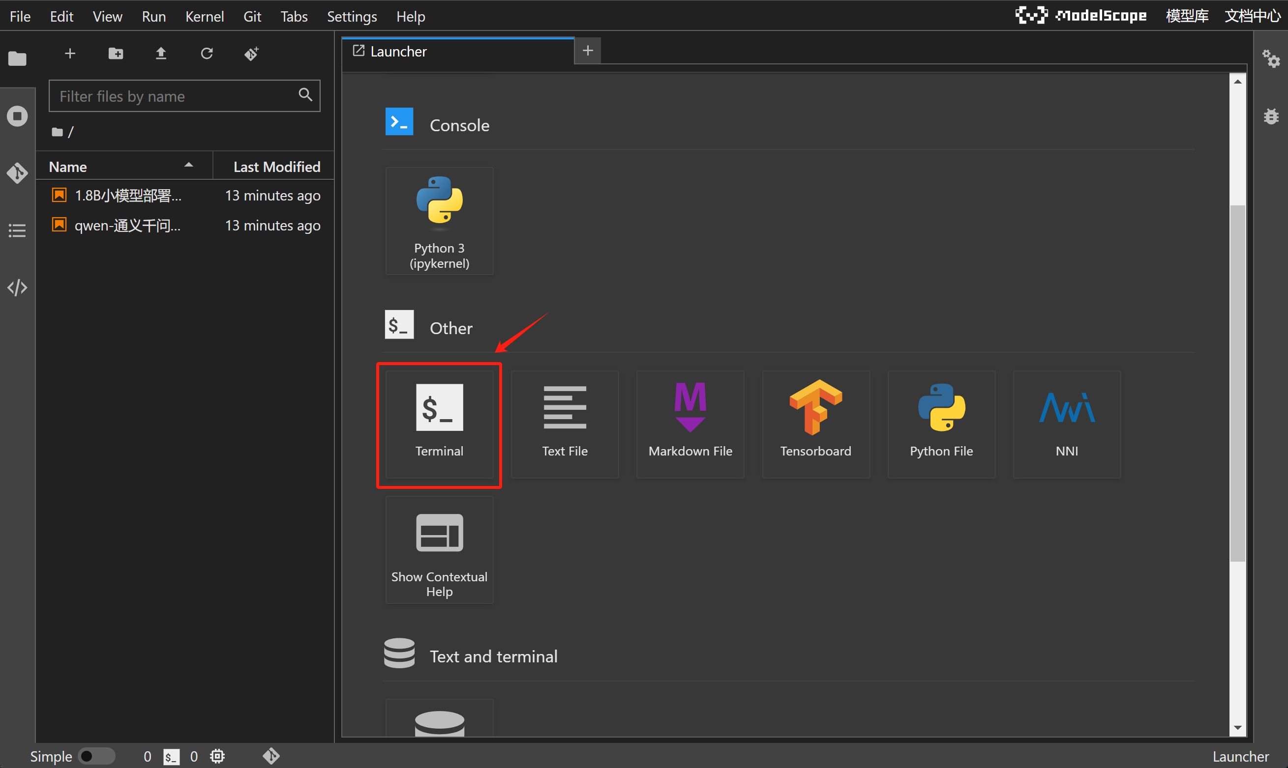Launch Tensorboard from the Other section
The image size is (1288, 768).
[815, 424]
